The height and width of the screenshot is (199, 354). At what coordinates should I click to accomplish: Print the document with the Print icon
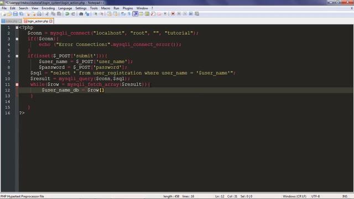point(39,14)
